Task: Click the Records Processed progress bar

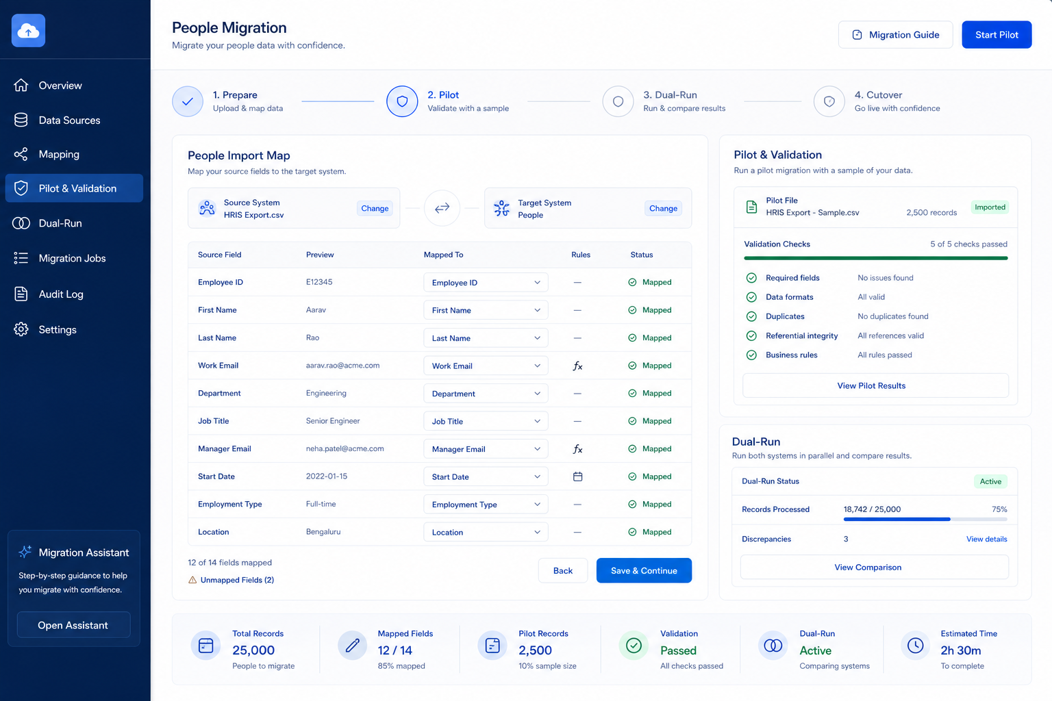Action: tap(925, 520)
